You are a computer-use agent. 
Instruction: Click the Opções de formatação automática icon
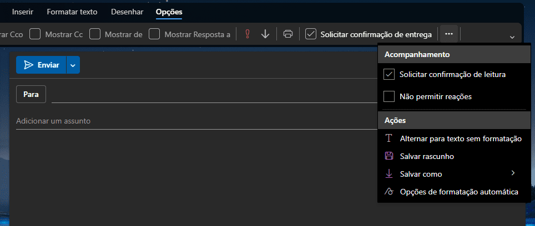pos(389,192)
